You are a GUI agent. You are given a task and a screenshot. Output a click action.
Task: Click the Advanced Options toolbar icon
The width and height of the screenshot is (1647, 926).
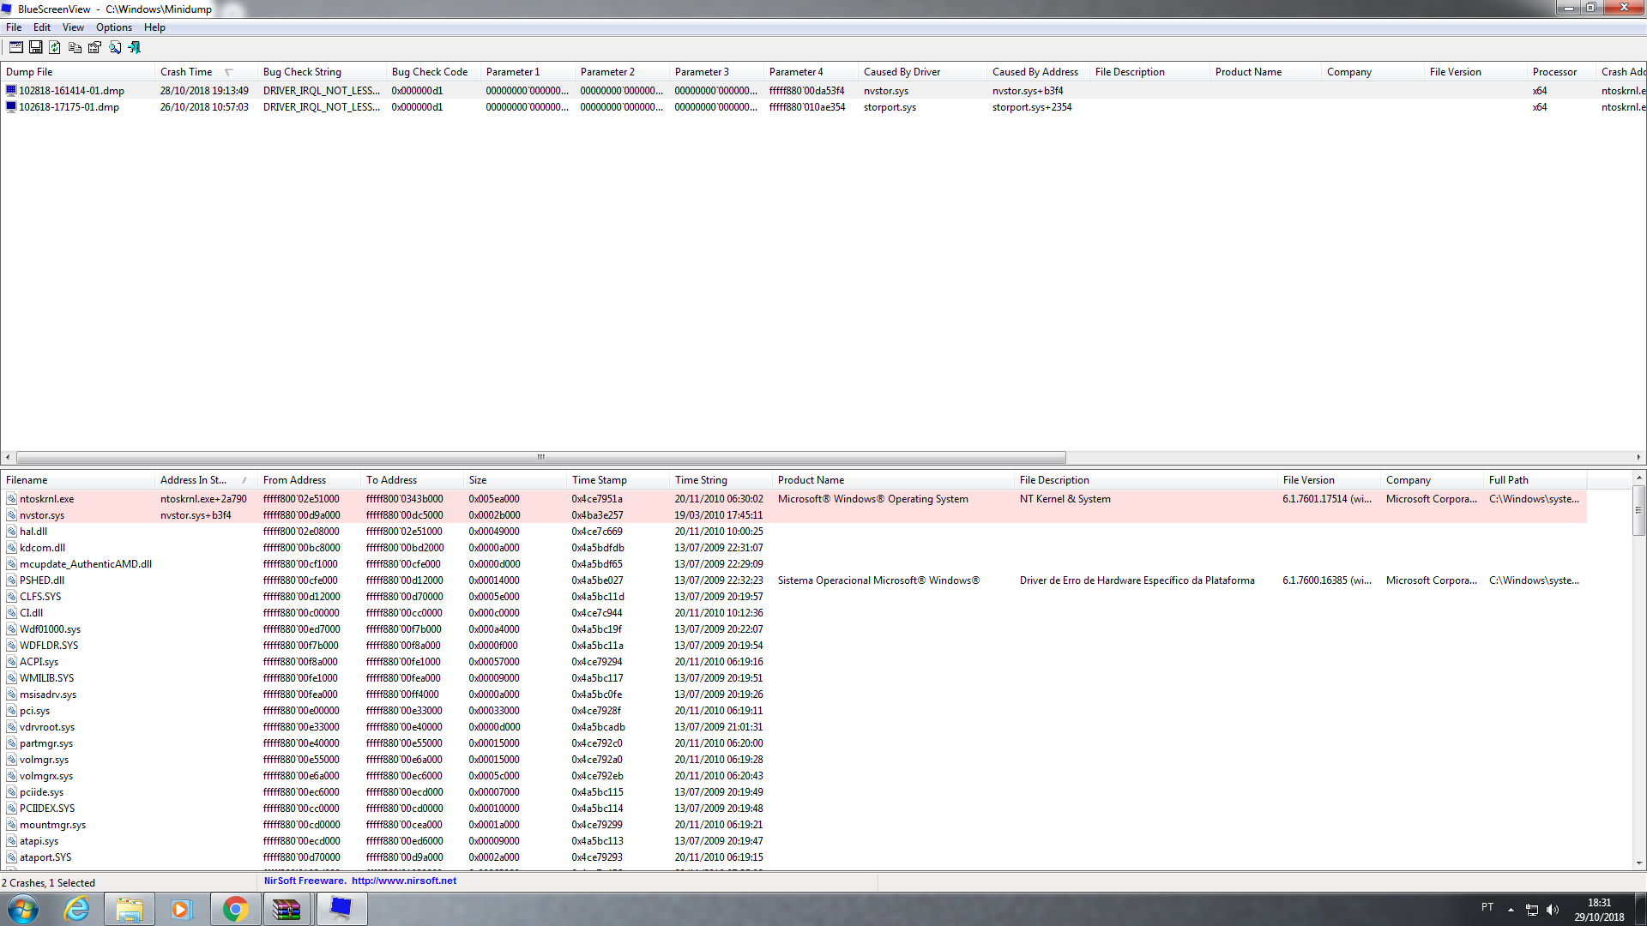(16, 47)
